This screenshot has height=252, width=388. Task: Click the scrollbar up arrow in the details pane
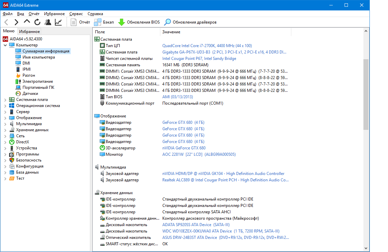tap(366, 31)
